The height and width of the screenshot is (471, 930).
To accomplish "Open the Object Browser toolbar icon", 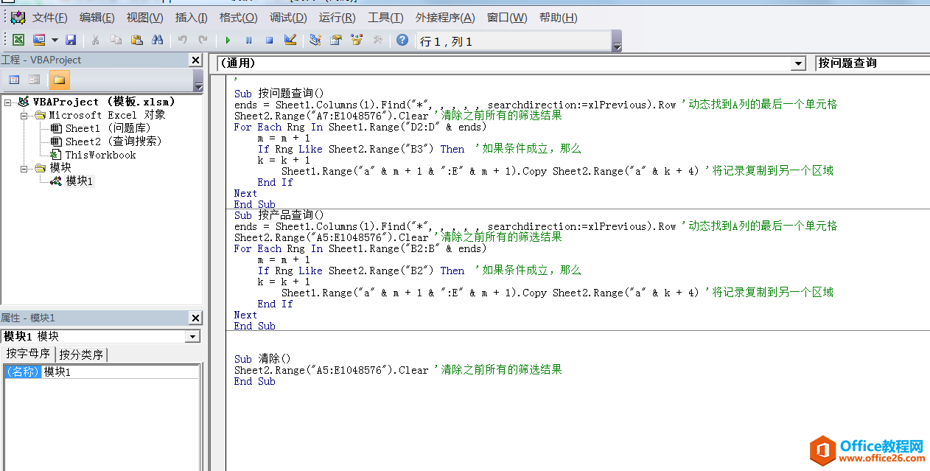I will click(357, 40).
